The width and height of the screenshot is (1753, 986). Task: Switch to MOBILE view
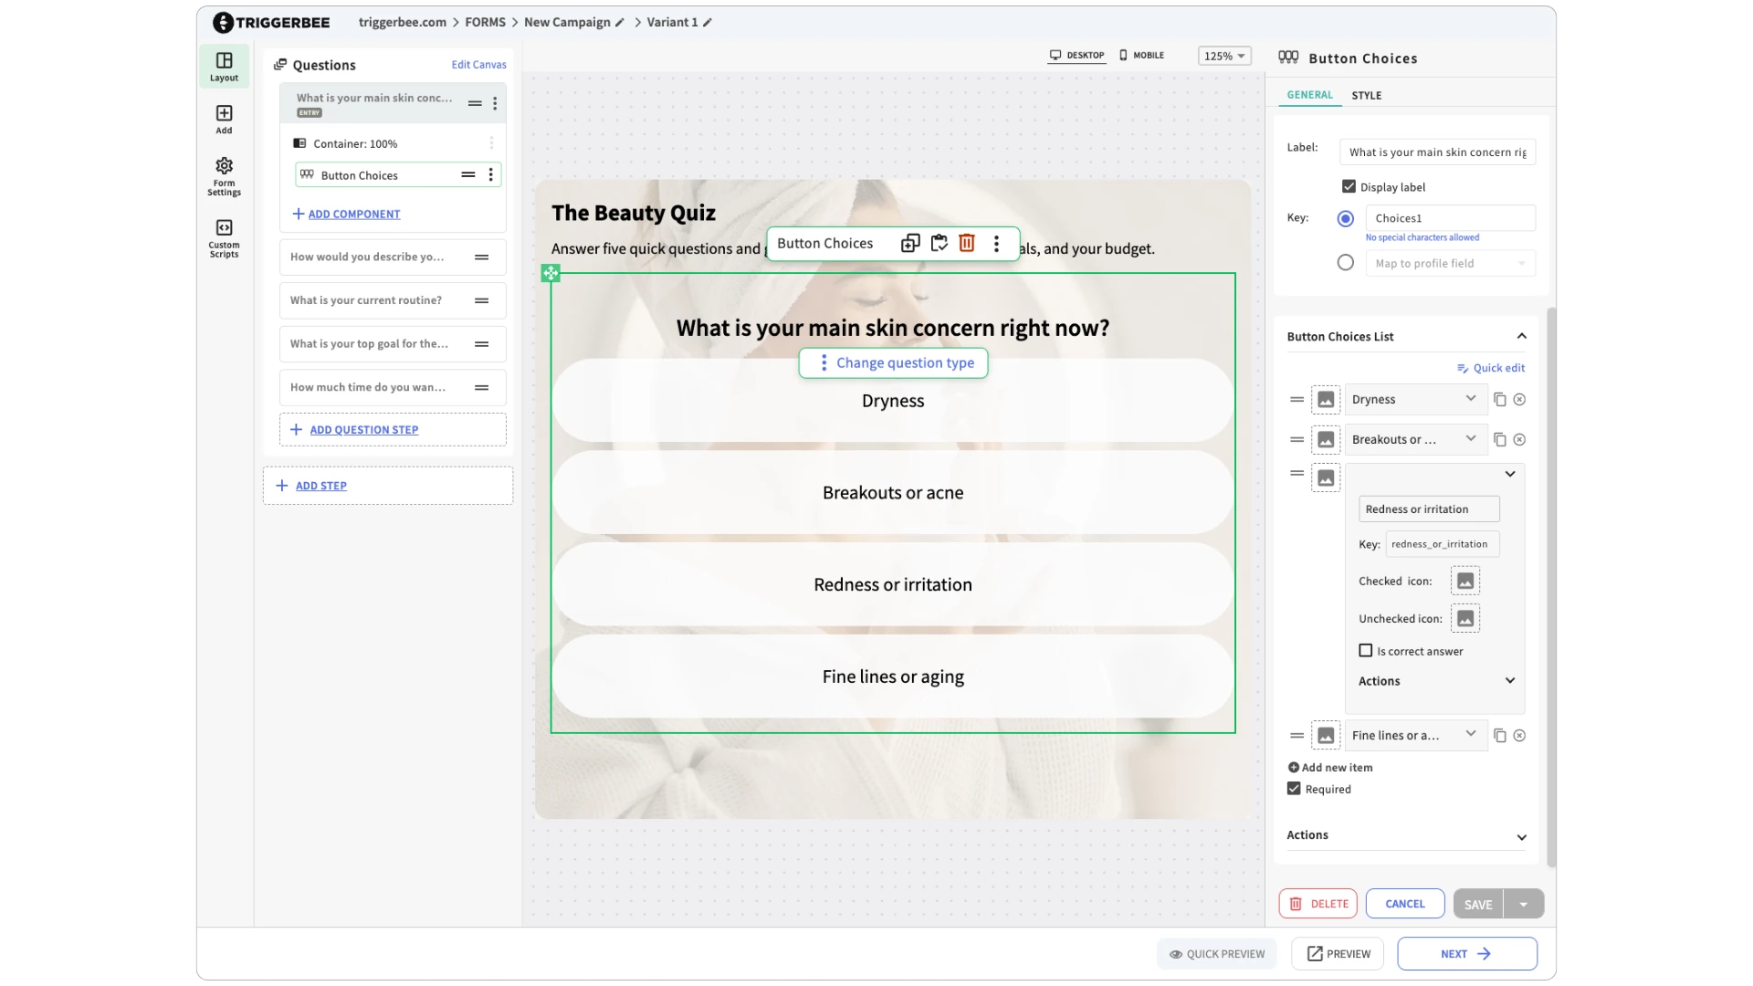pyautogui.click(x=1141, y=56)
